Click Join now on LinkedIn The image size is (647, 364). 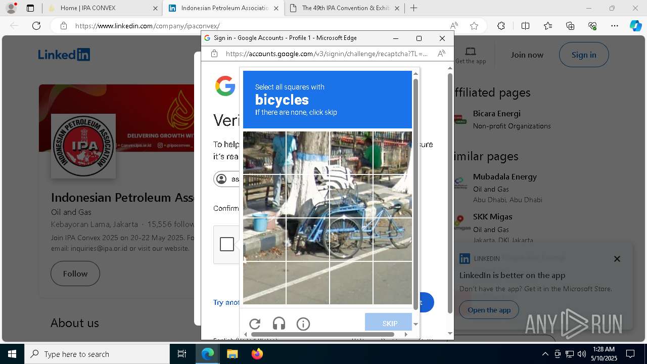pyautogui.click(x=527, y=55)
